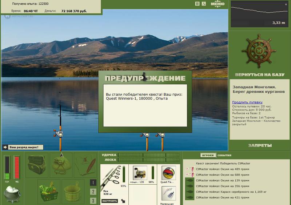Screen dimensions: 291x205
Task: Click the diagonal arrow next to НАСТРОИТЬ
Action: tap(123, 201)
